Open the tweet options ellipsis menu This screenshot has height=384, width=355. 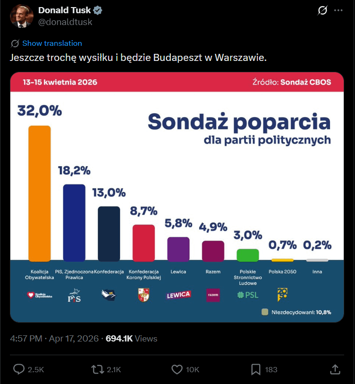[338, 9]
